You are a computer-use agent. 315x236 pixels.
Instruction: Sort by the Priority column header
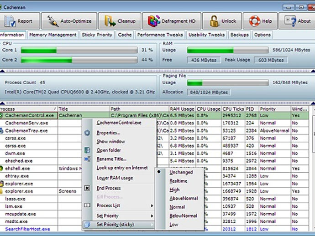point(275,109)
